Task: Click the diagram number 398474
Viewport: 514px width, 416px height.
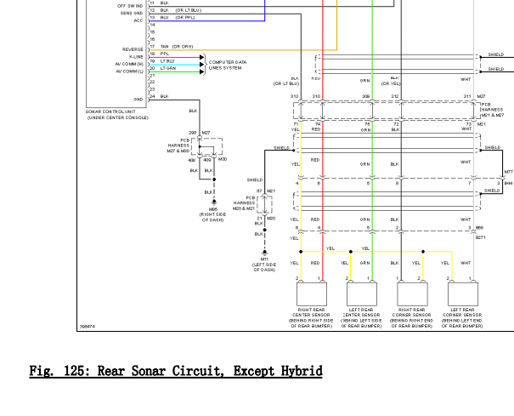Action: tap(88, 327)
